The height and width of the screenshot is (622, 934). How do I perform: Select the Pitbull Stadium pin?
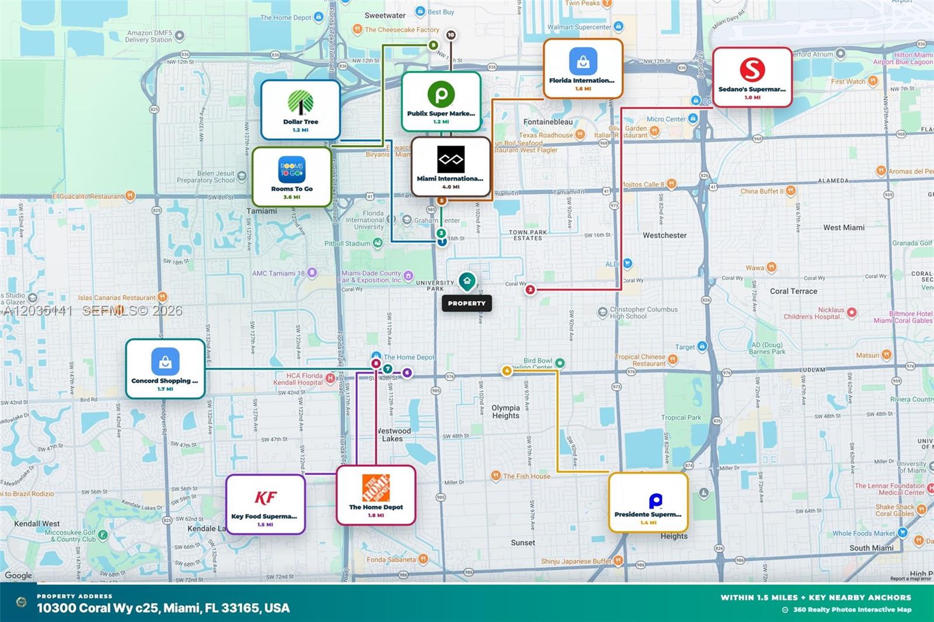coord(378,243)
